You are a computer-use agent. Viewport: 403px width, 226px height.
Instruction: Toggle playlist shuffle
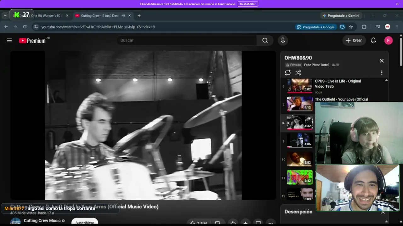[298, 73]
